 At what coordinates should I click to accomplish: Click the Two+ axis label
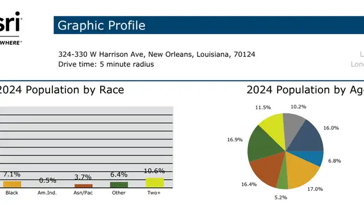(x=154, y=192)
